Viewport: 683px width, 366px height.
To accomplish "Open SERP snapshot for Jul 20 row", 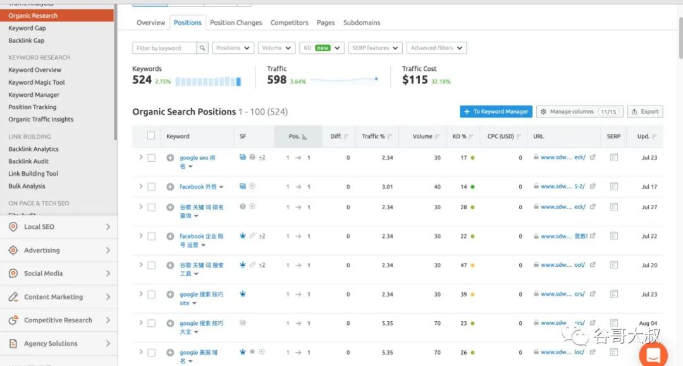I will click(x=613, y=265).
